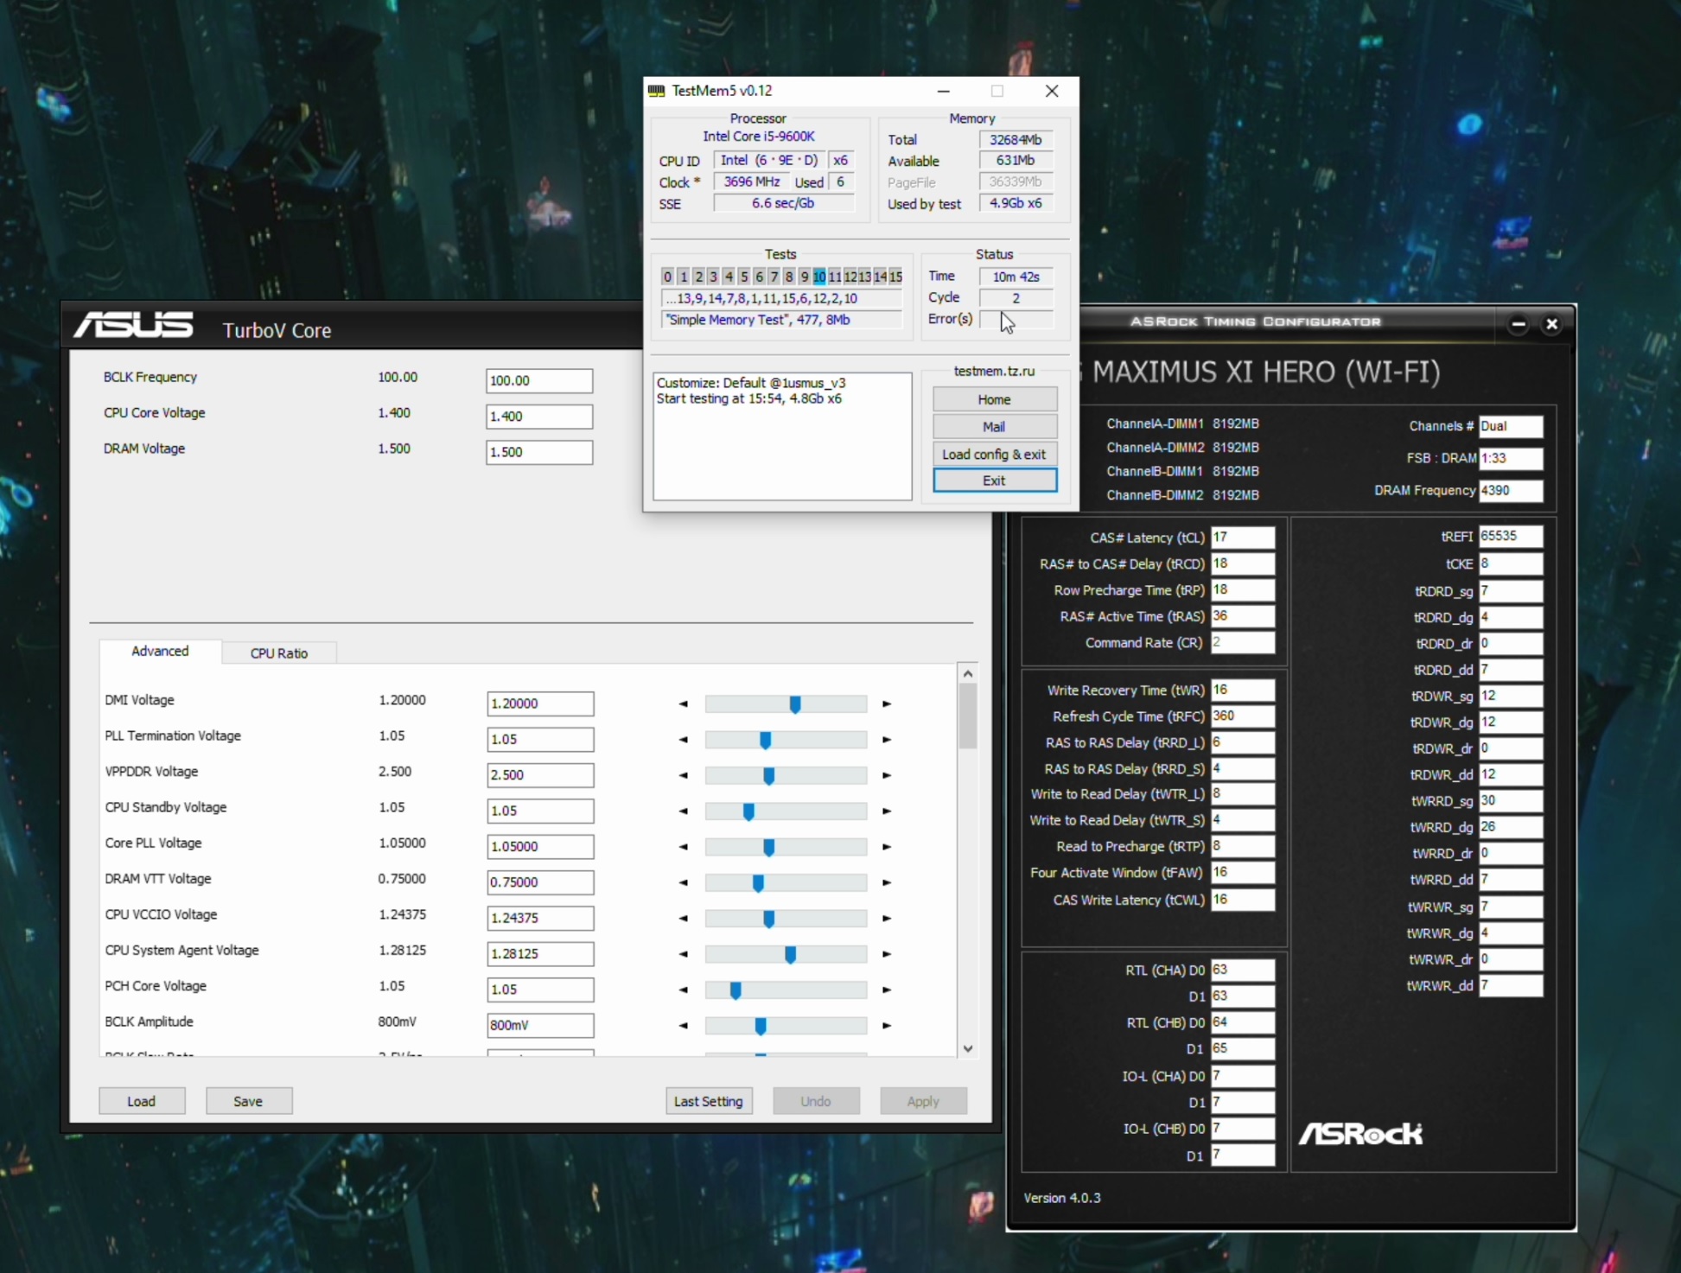Click the Last Setting button
Screen dimensions: 1681x1273
point(708,1101)
